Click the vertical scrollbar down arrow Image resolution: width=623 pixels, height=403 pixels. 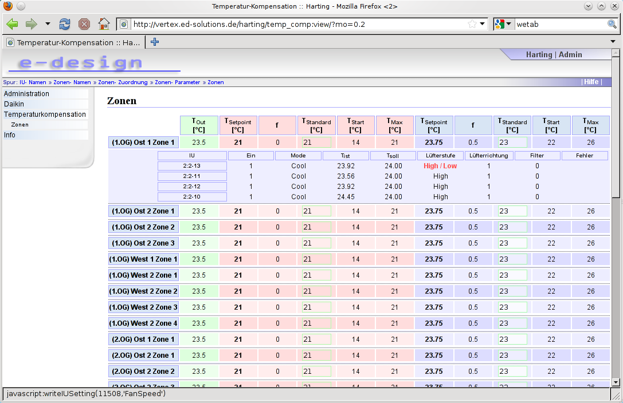[x=616, y=383]
